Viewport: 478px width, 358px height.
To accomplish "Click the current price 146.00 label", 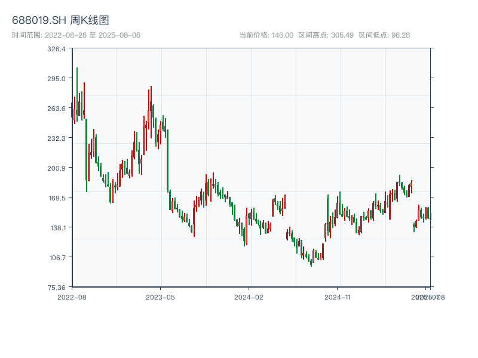I will click(x=266, y=35).
